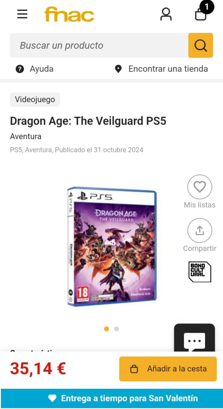Screen dimensions: 223x409
Task: Open the Bono Cultural badge
Action: (200, 272)
